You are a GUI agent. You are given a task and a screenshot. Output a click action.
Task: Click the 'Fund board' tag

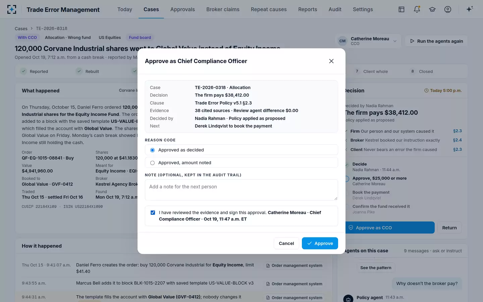click(x=140, y=38)
